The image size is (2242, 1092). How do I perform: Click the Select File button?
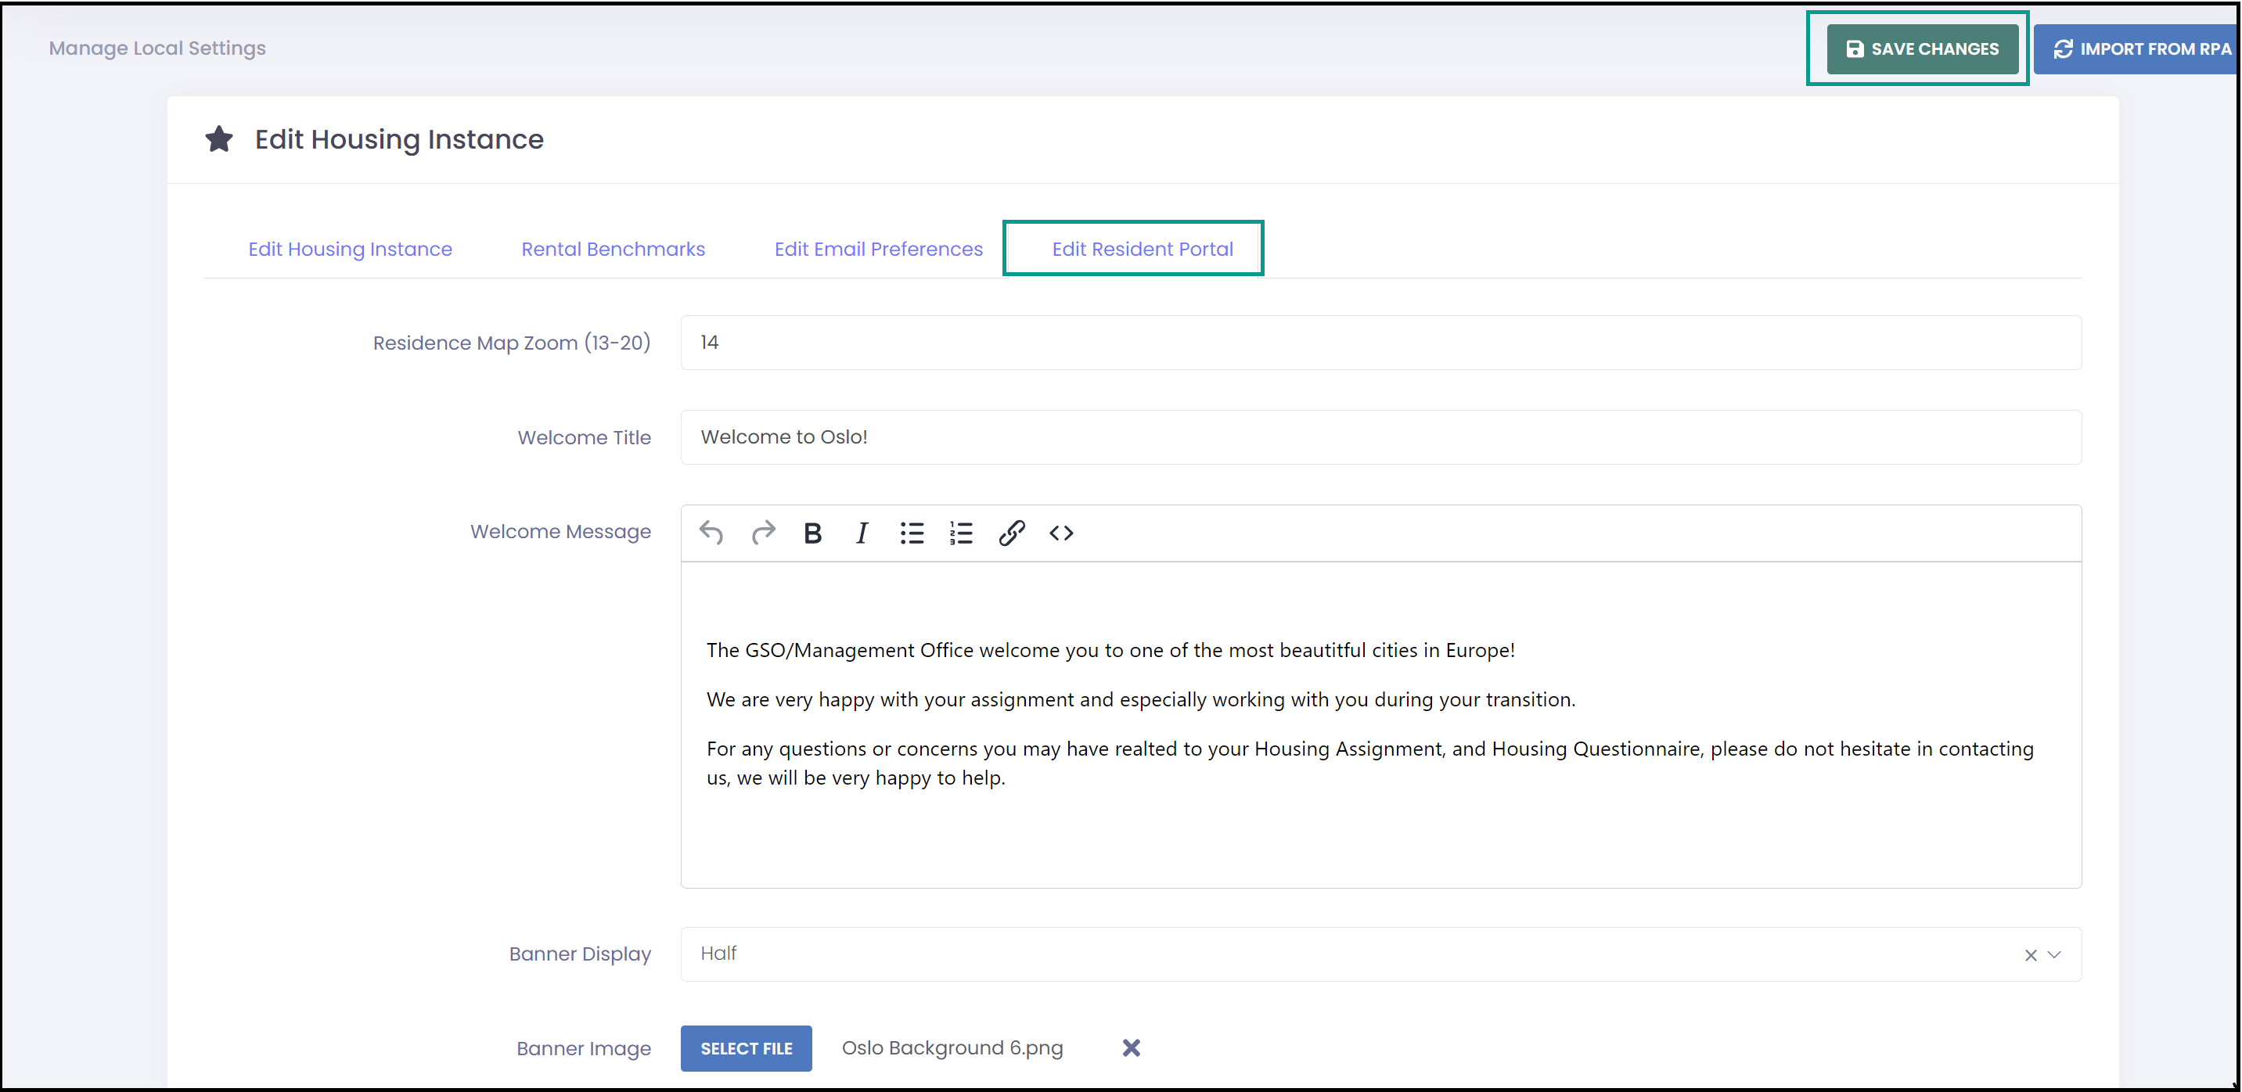(x=747, y=1048)
